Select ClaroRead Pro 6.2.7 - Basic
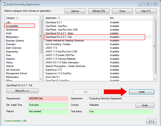 98,33
